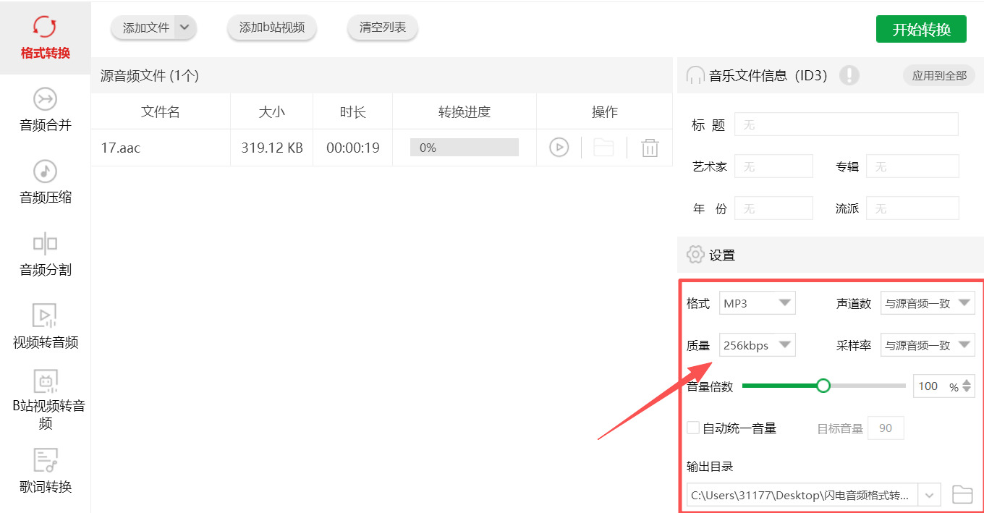
Task: Click the 0% conversion progress bar
Action: click(465, 148)
